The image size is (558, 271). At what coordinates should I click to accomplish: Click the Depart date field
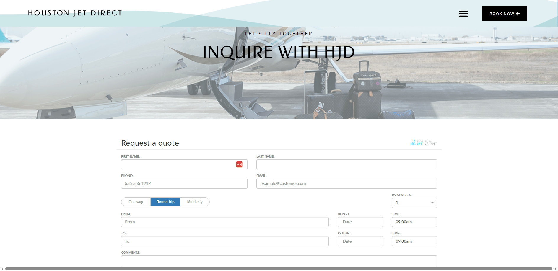(x=360, y=222)
